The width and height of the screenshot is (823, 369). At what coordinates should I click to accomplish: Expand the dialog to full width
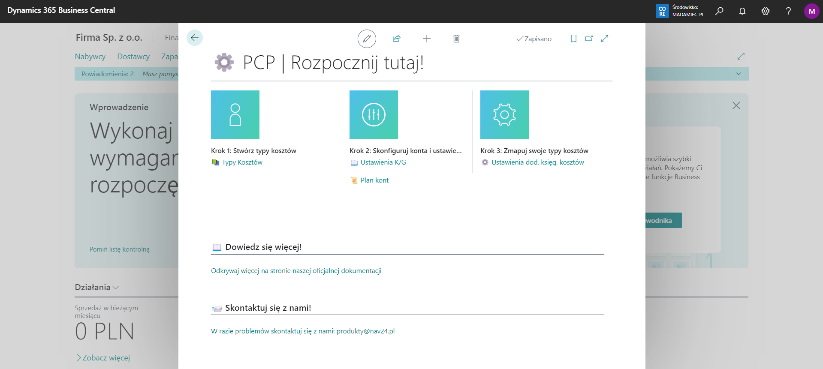pyautogui.click(x=605, y=39)
